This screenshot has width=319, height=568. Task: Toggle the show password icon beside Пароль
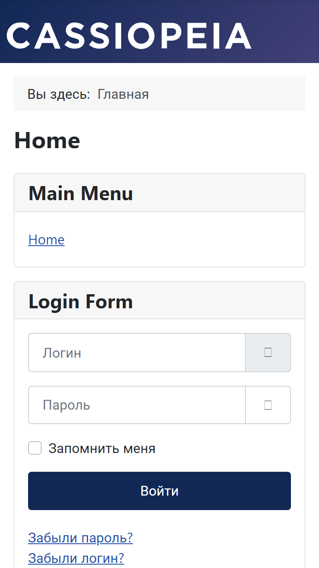[x=268, y=405]
